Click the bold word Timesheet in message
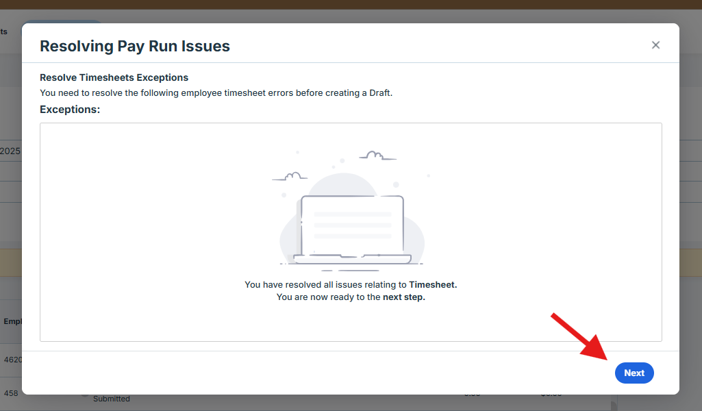Screen dimensions: 702x411 click(x=432, y=284)
